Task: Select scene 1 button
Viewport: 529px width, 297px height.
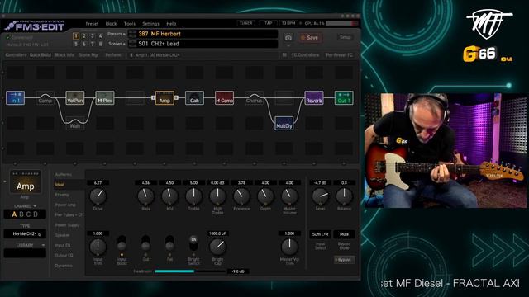Action: tap(76, 35)
